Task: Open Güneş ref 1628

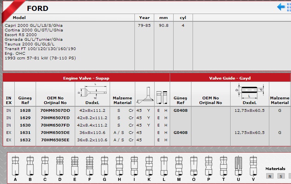Action: tap(25, 110)
